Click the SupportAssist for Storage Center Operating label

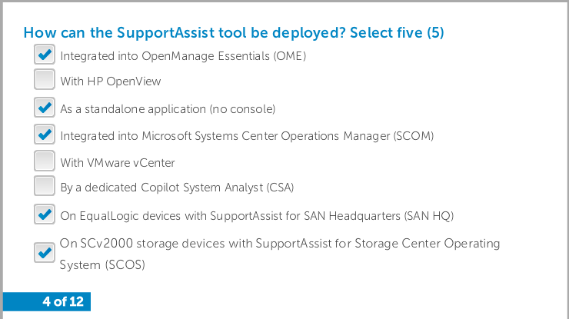point(280,244)
